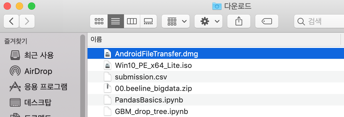Go forward with right arrow button
Image resolution: width=344 pixels, height=117 pixels.
(x=27, y=21)
